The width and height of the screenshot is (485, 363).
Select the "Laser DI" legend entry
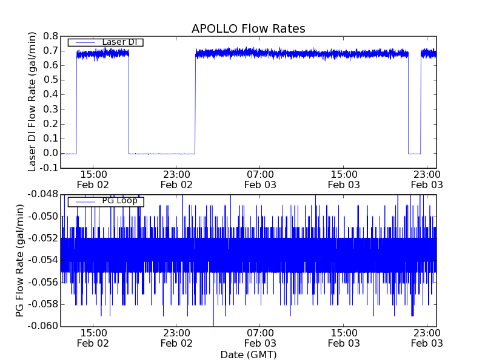[x=105, y=42]
